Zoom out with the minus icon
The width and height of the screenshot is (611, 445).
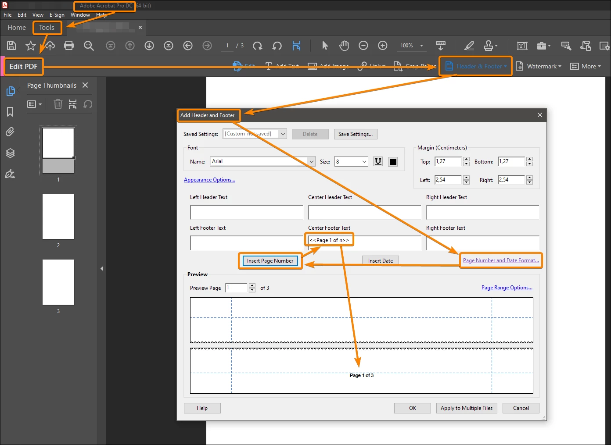[363, 46]
